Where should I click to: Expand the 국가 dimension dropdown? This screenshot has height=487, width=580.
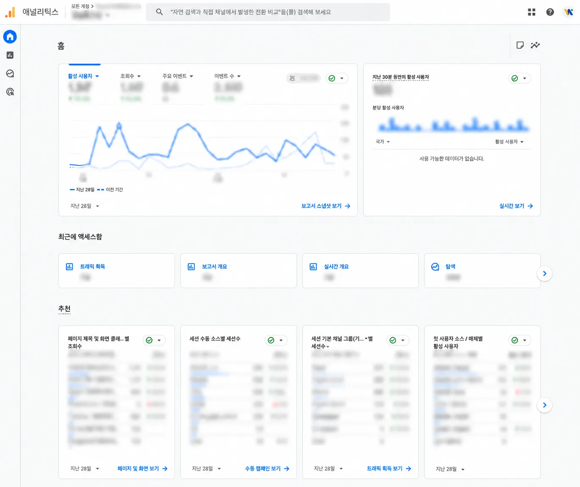click(x=383, y=142)
